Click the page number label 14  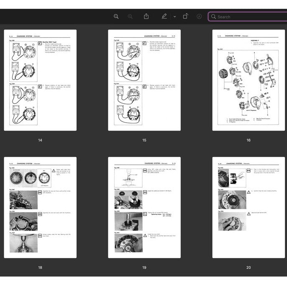40,140
